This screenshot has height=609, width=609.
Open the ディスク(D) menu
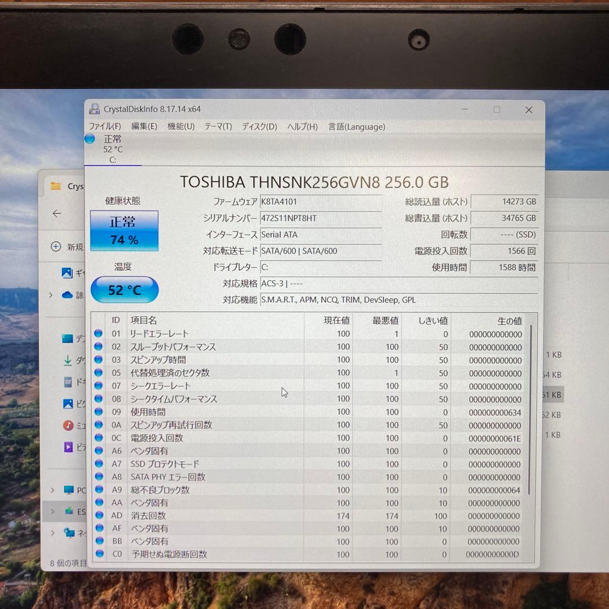[x=258, y=127]
